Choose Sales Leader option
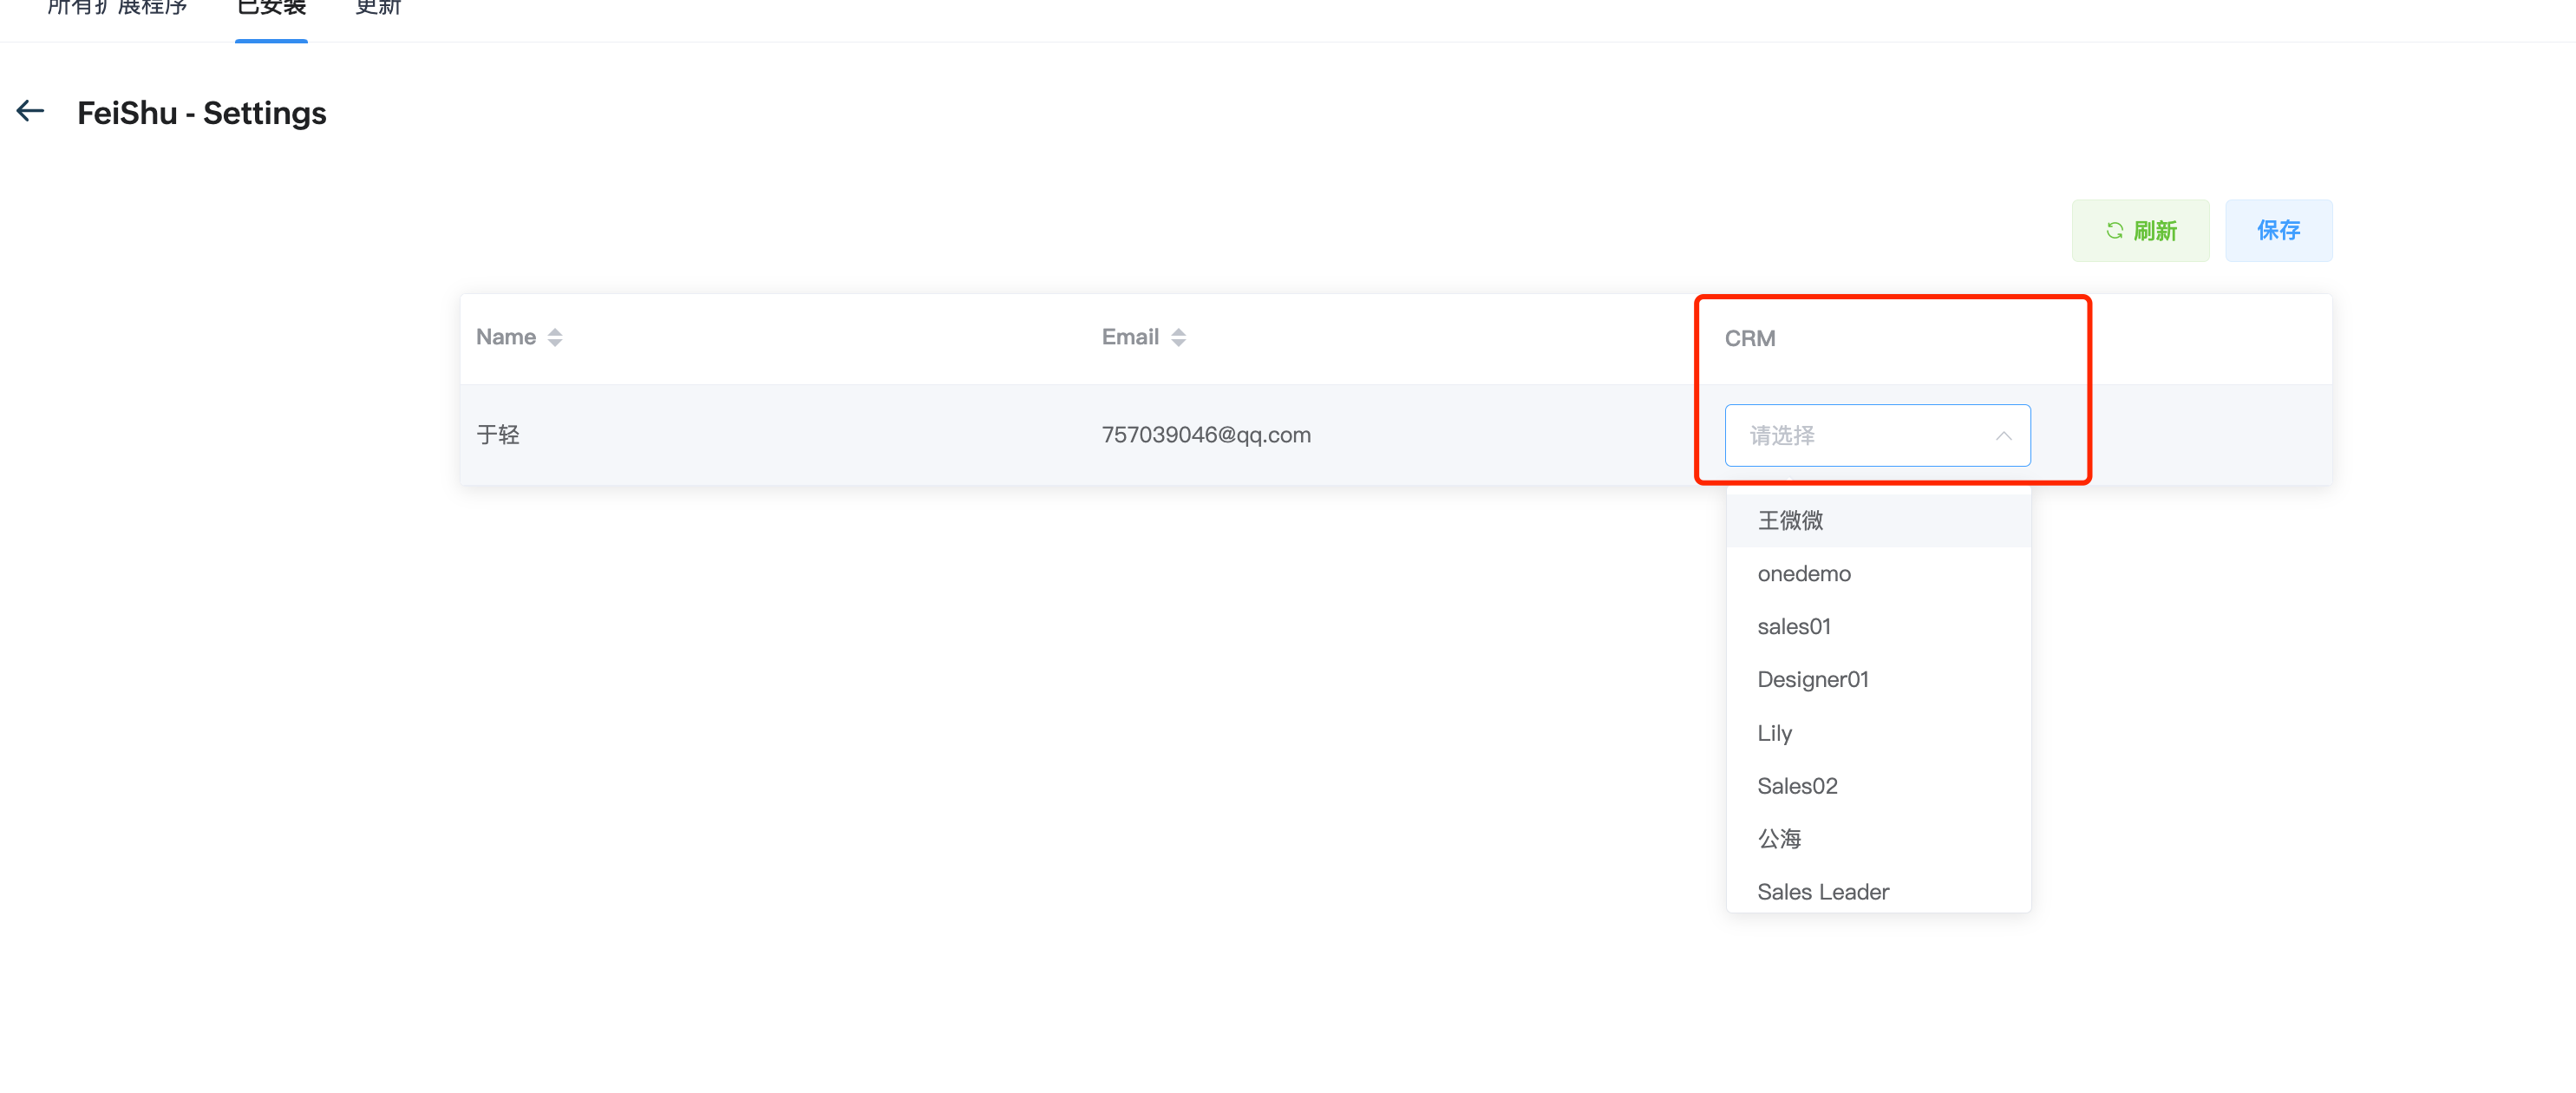This screenshot has height=1093, width=2576. point(1822,892)
